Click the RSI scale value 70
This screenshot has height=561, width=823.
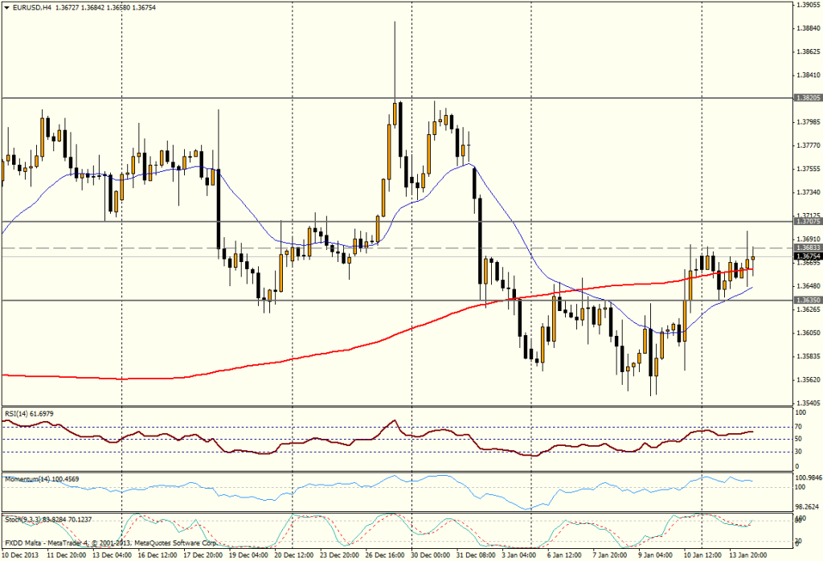(799, 428)
